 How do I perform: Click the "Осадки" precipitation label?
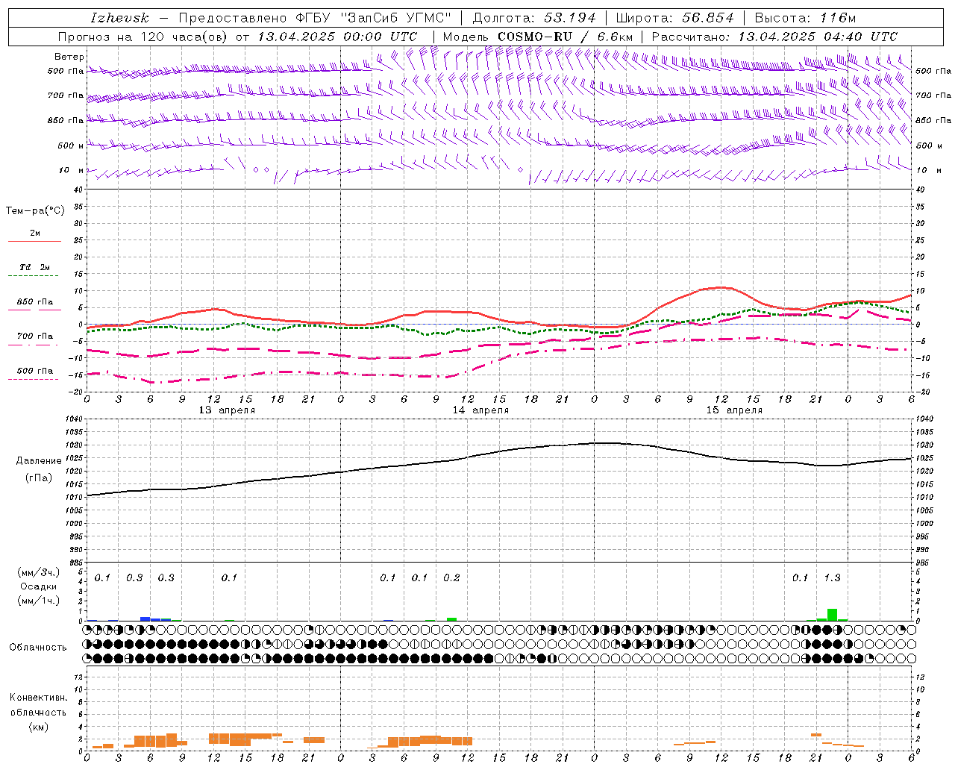[38, 587]
